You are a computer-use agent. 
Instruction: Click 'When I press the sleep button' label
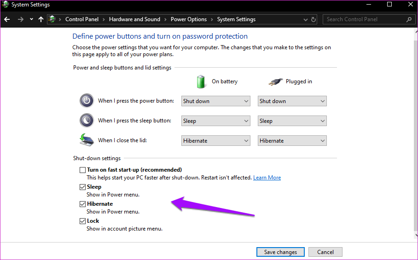[x=134, y=121]
